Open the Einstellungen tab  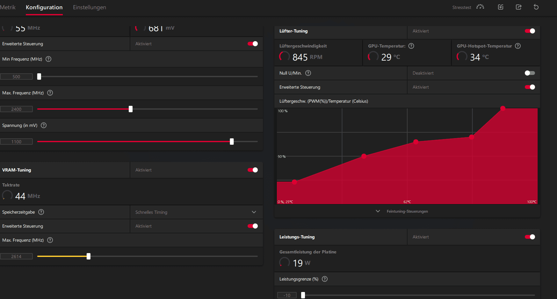pyautogui.click(x=90, y=7)
